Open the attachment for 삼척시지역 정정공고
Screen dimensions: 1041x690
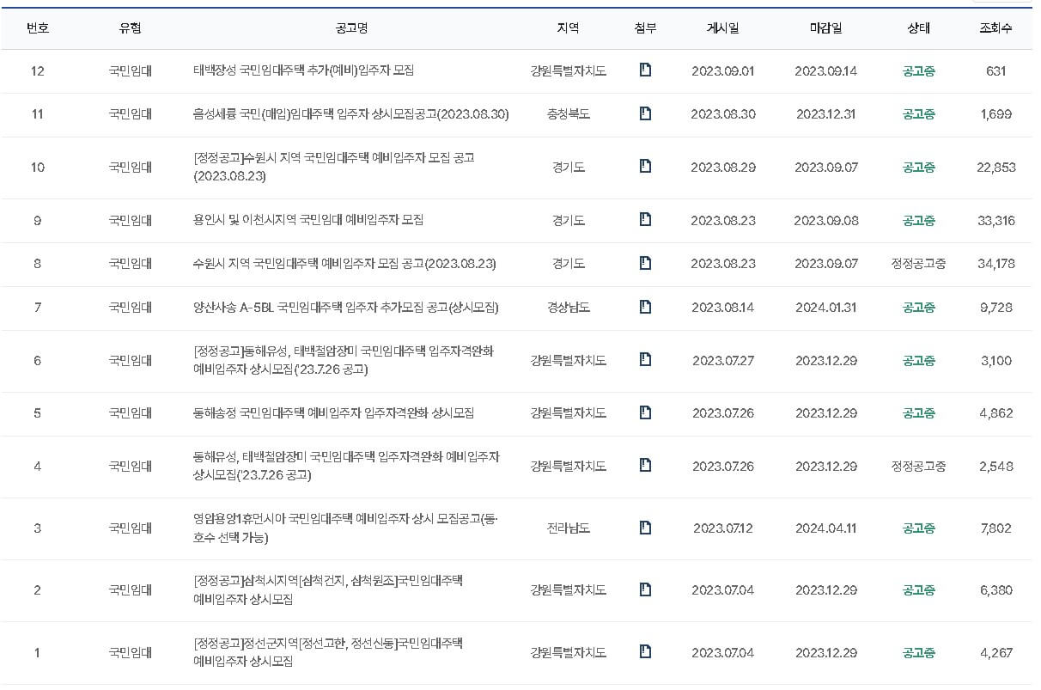[645, 590]
